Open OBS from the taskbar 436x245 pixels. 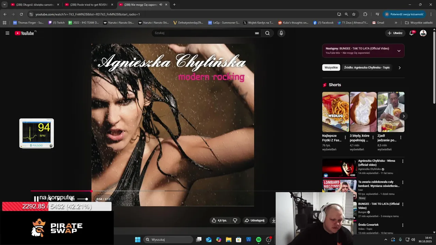tap(269, 240)
